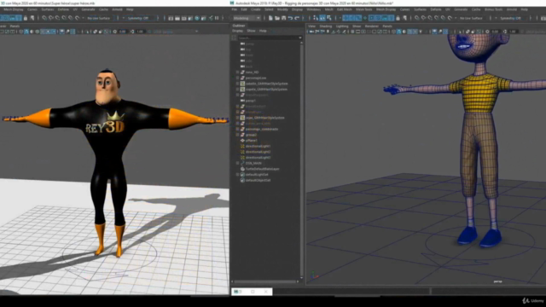Click Render Settings globe icon in left Maya window

197,18
